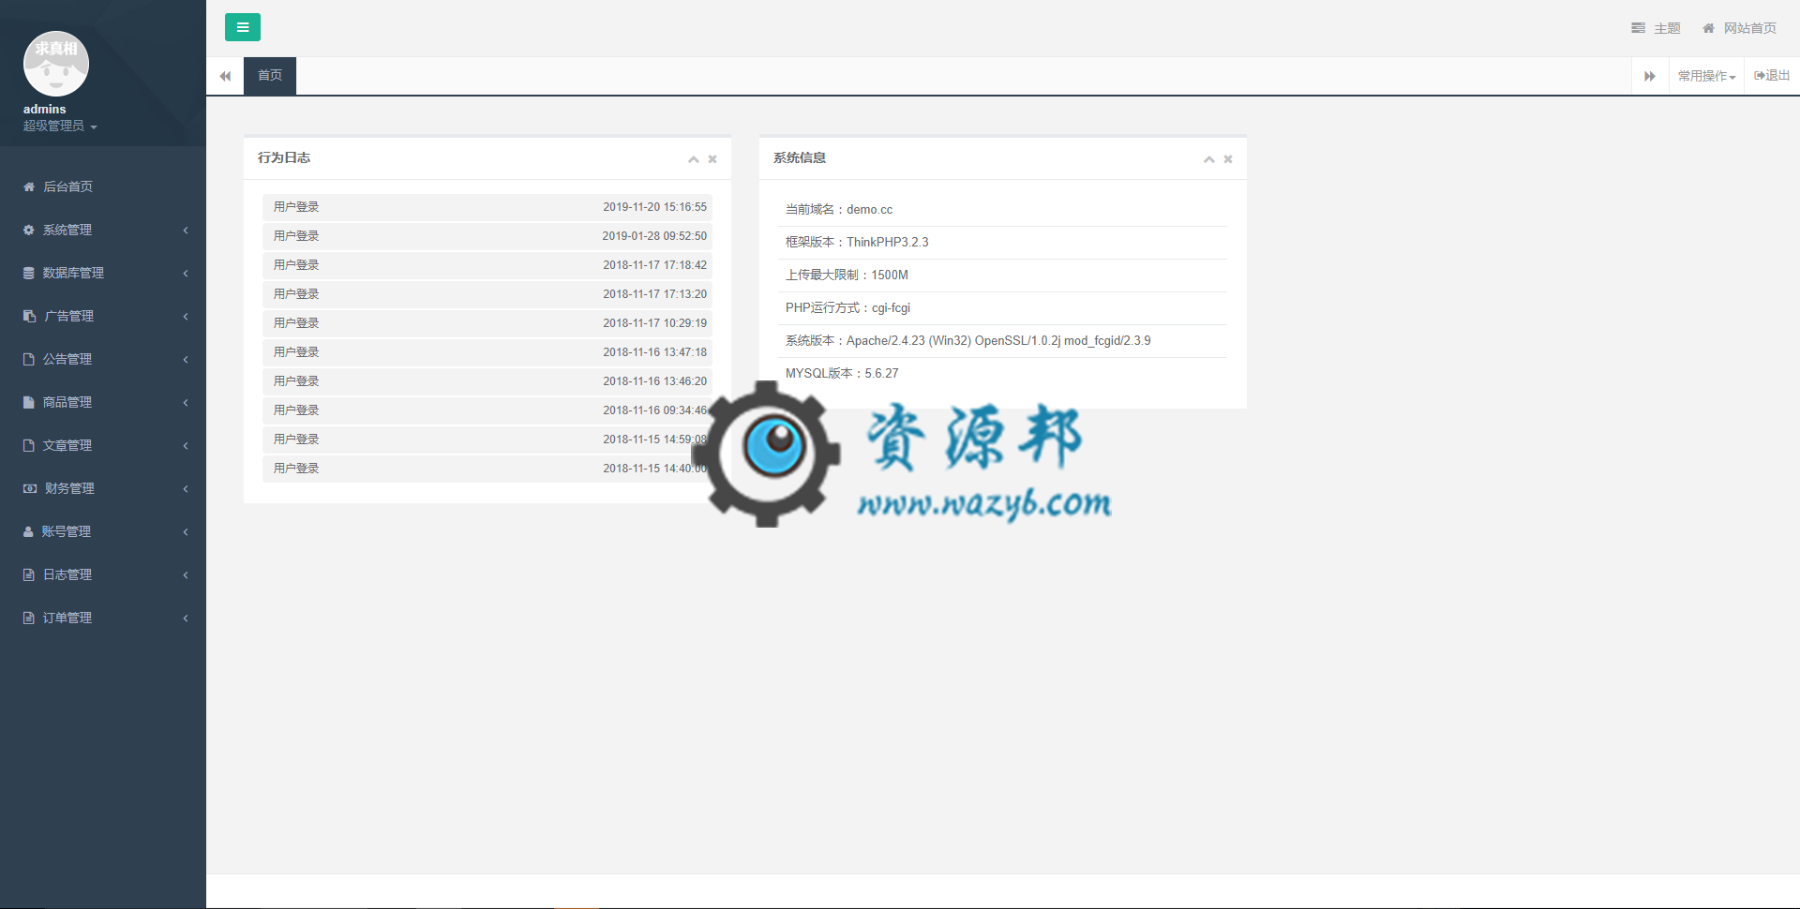Open the 超级管理员 user dropdown
Screen dimensions: 1800x909
(x=60, y=126)
